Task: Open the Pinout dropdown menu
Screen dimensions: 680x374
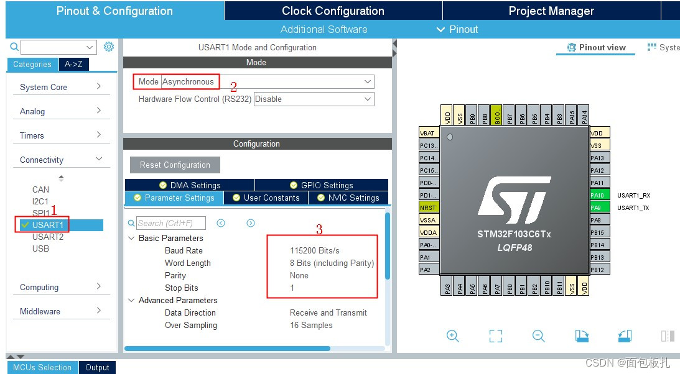Action: click(x=457, y=29)
